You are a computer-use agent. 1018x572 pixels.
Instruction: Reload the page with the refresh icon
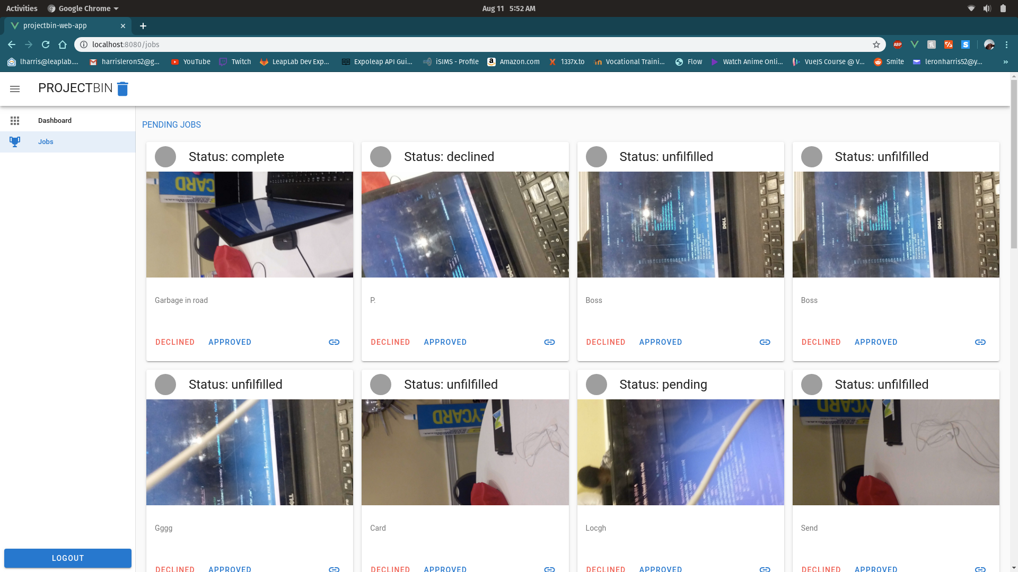tap(46, 44)
